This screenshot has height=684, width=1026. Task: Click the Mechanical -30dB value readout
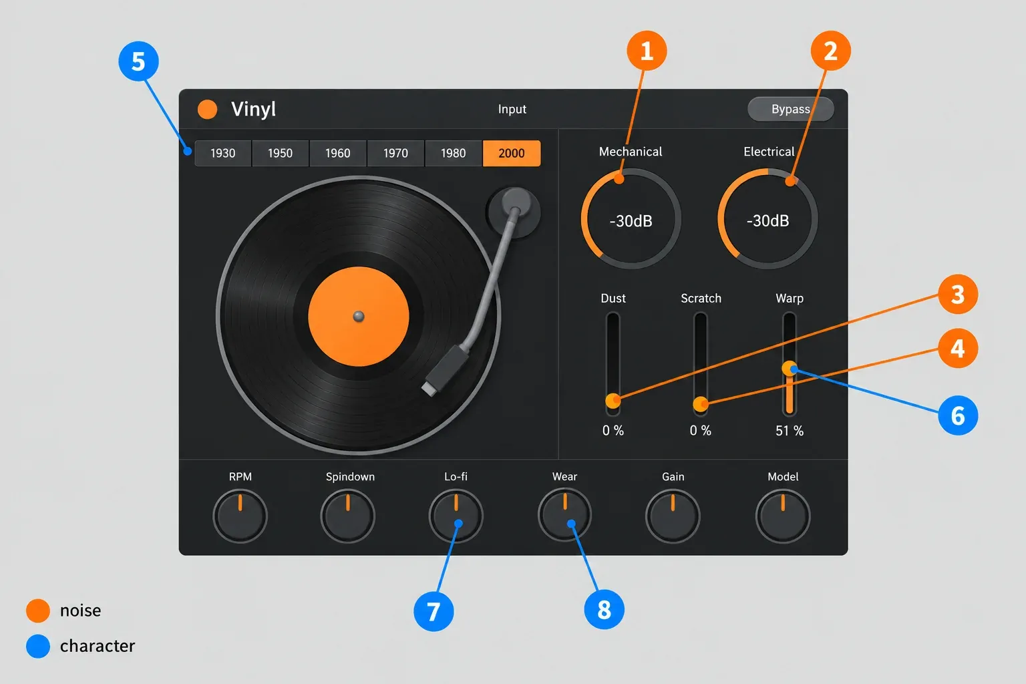pos(631,221)
